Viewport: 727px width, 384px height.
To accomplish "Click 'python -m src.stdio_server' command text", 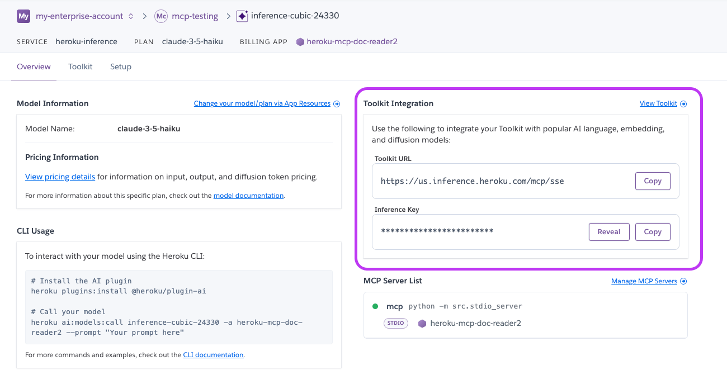I will point(465,306).
